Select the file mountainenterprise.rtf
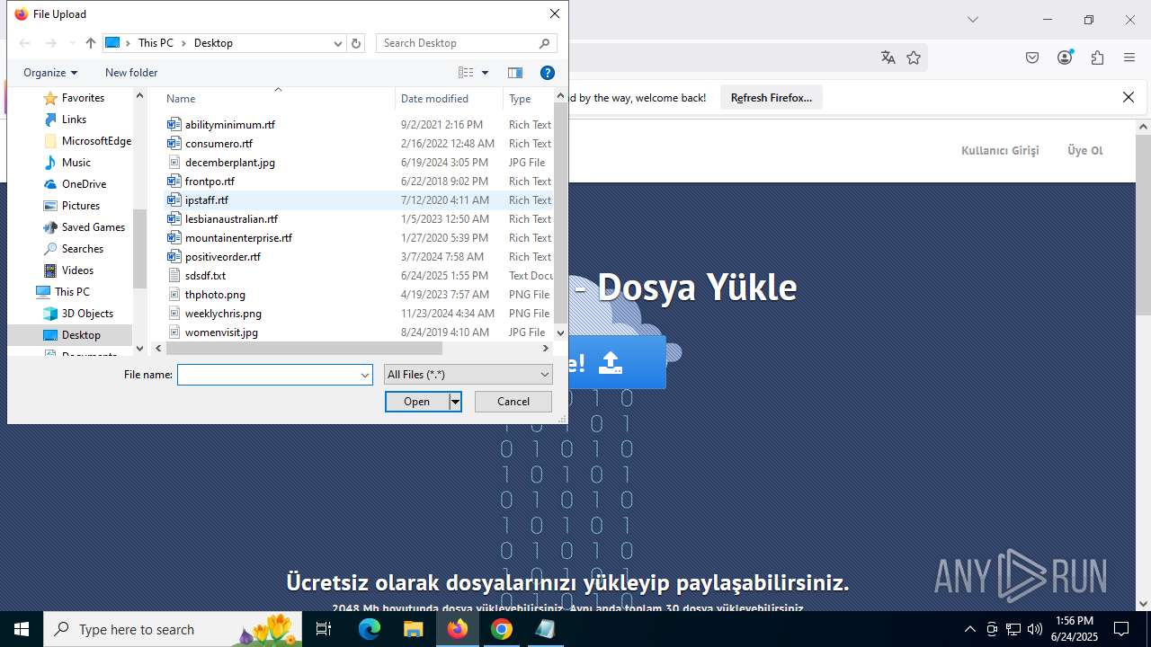The image size is (1151, 647). 238,238
